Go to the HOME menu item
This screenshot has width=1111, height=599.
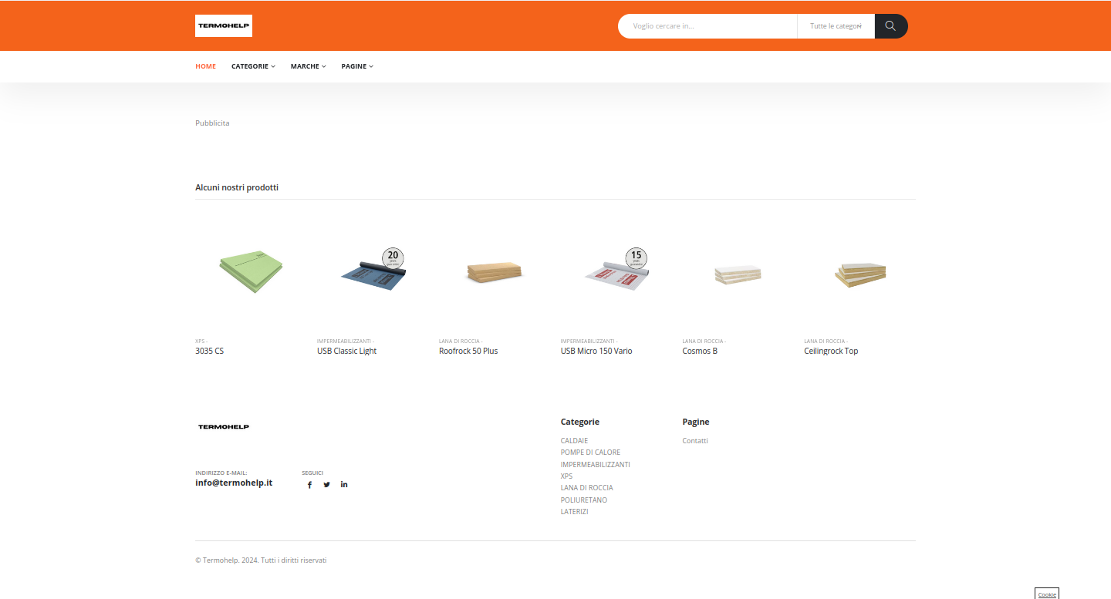click(x=205, y=66)
